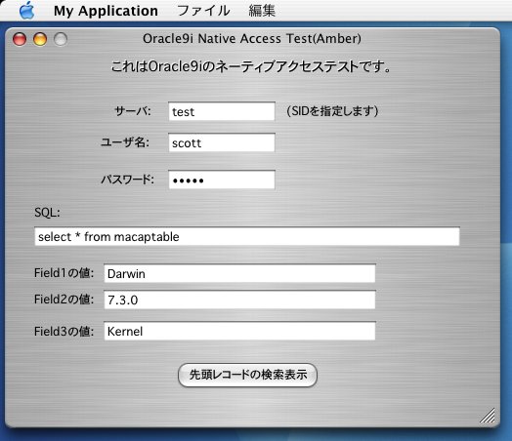
Task: Select the Field2 field showing 7.3.0
Action: pos(239,300)
